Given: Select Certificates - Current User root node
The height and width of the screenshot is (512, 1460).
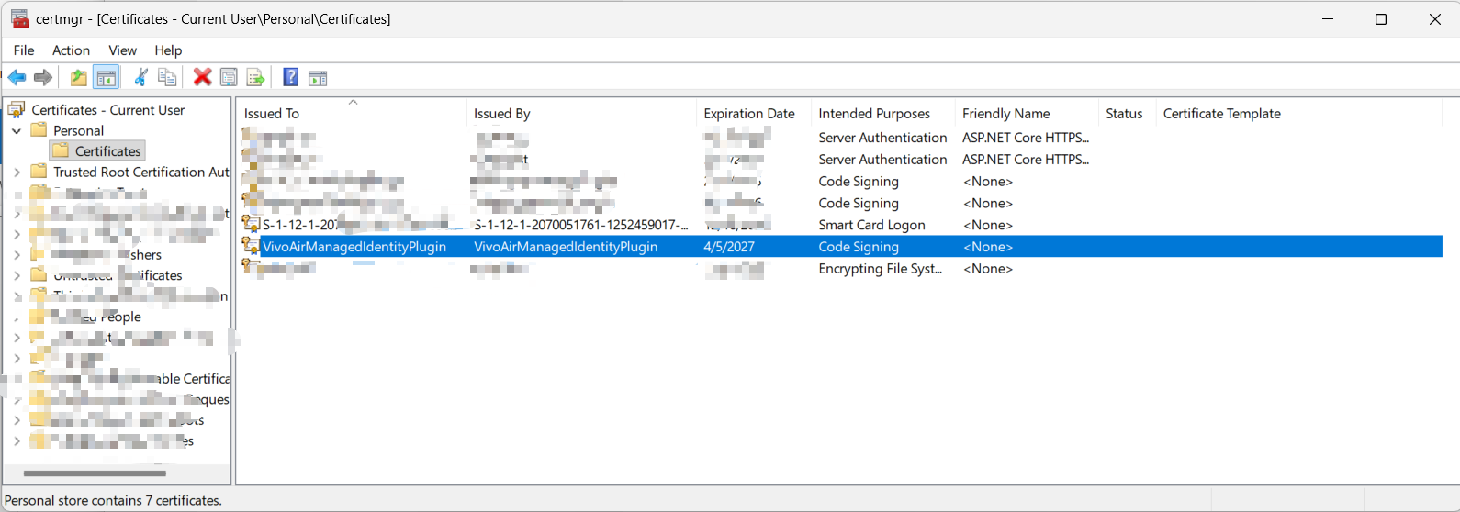Looking at the screenshot, I should coord(107,110).
